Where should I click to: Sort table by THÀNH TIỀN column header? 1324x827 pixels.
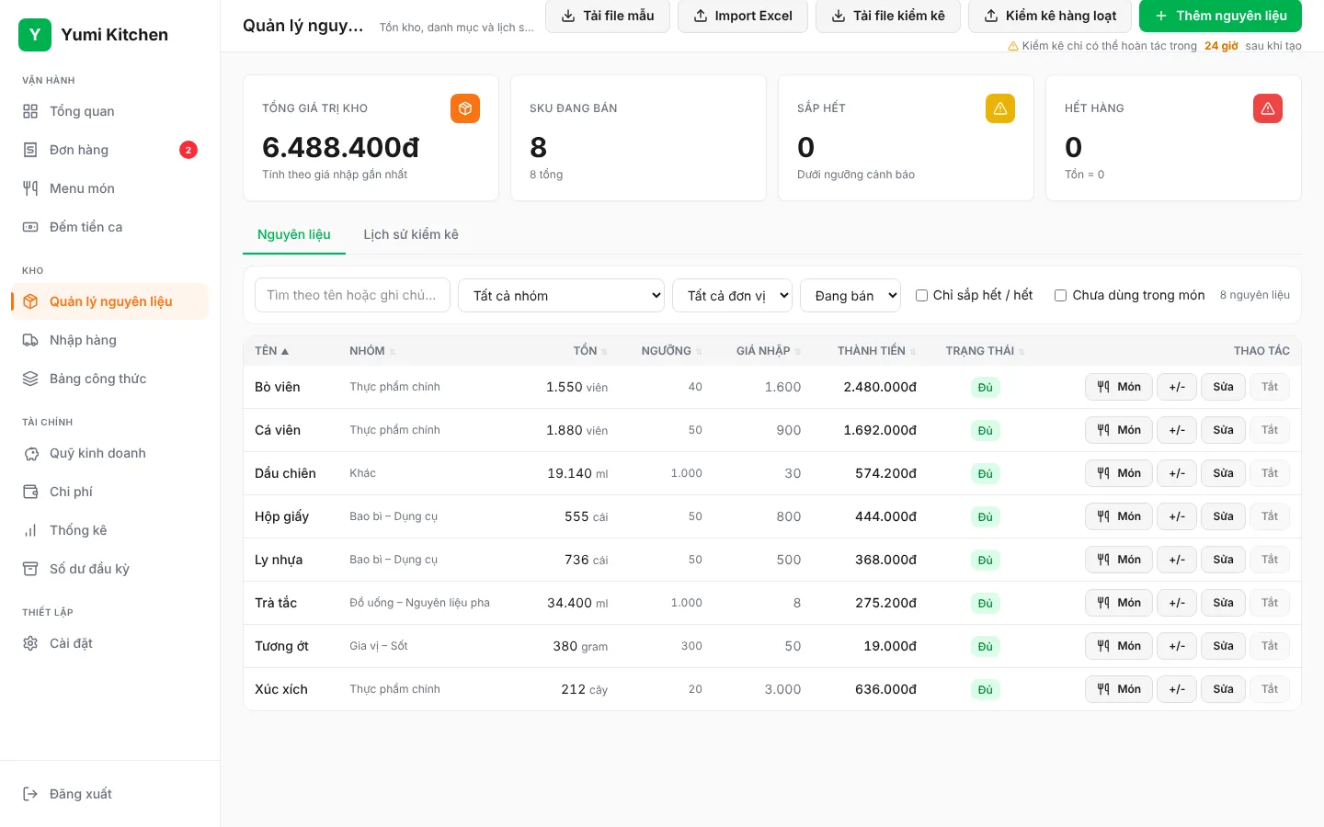tap(876, 351)
